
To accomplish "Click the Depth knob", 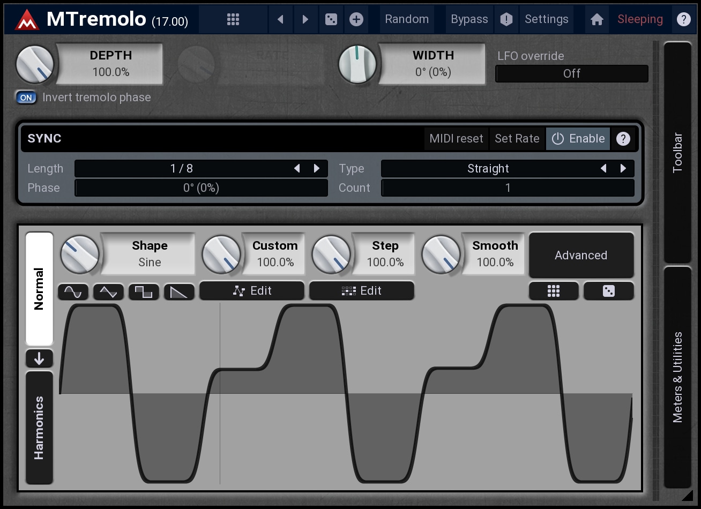I will coord(35,64).
